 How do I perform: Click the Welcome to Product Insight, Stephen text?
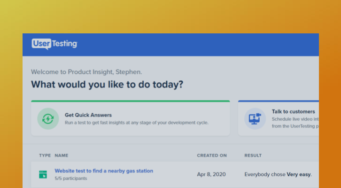coord(86,72)
